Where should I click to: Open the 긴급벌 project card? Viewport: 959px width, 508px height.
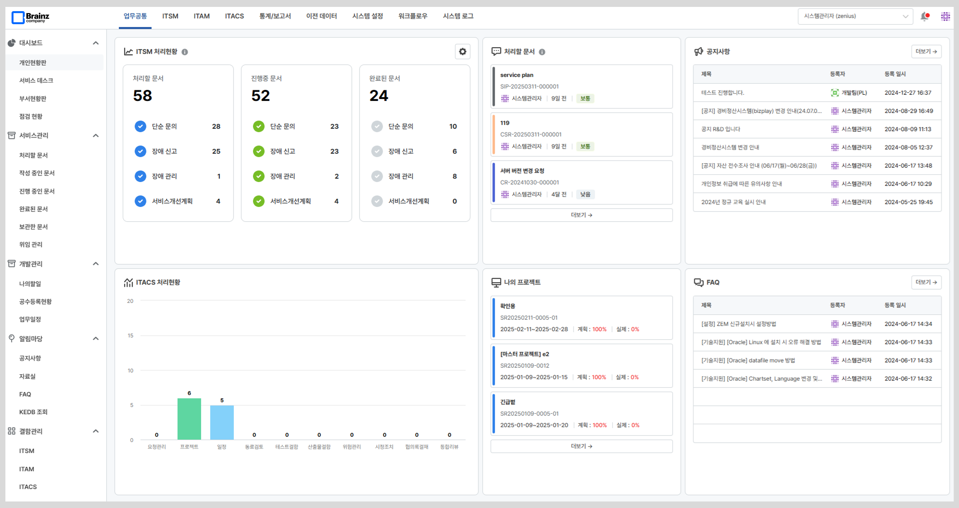[581, 414]
